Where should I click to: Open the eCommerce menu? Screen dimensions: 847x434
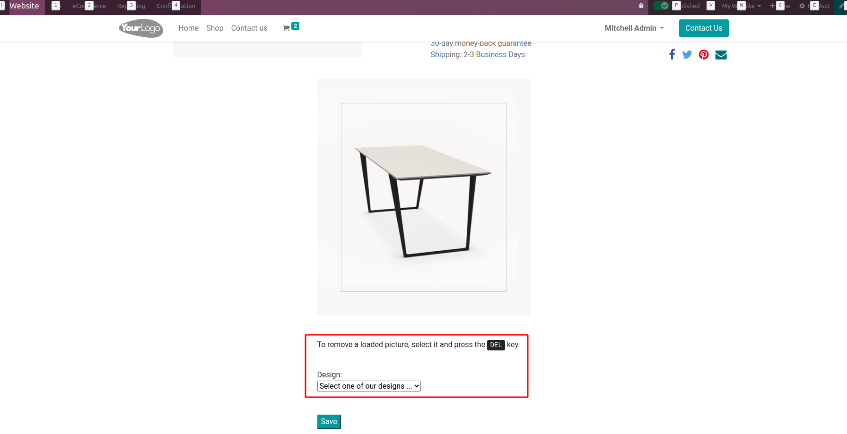pyautogui.click(x=89, y=6)
